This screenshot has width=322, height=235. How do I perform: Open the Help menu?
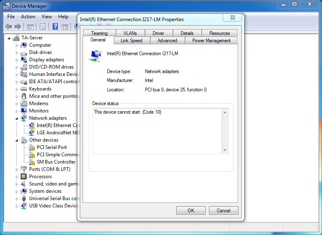tap(63, 17)
